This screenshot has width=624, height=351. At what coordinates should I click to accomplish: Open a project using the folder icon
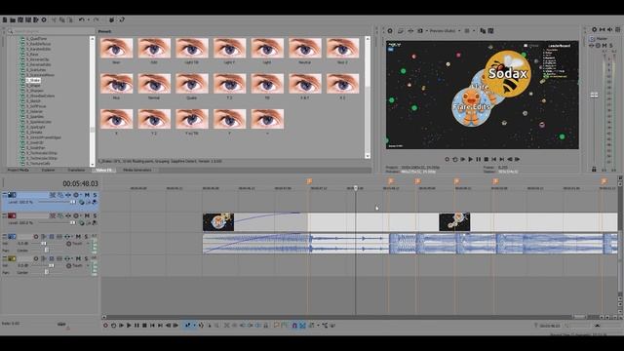[x=13, y=19]
